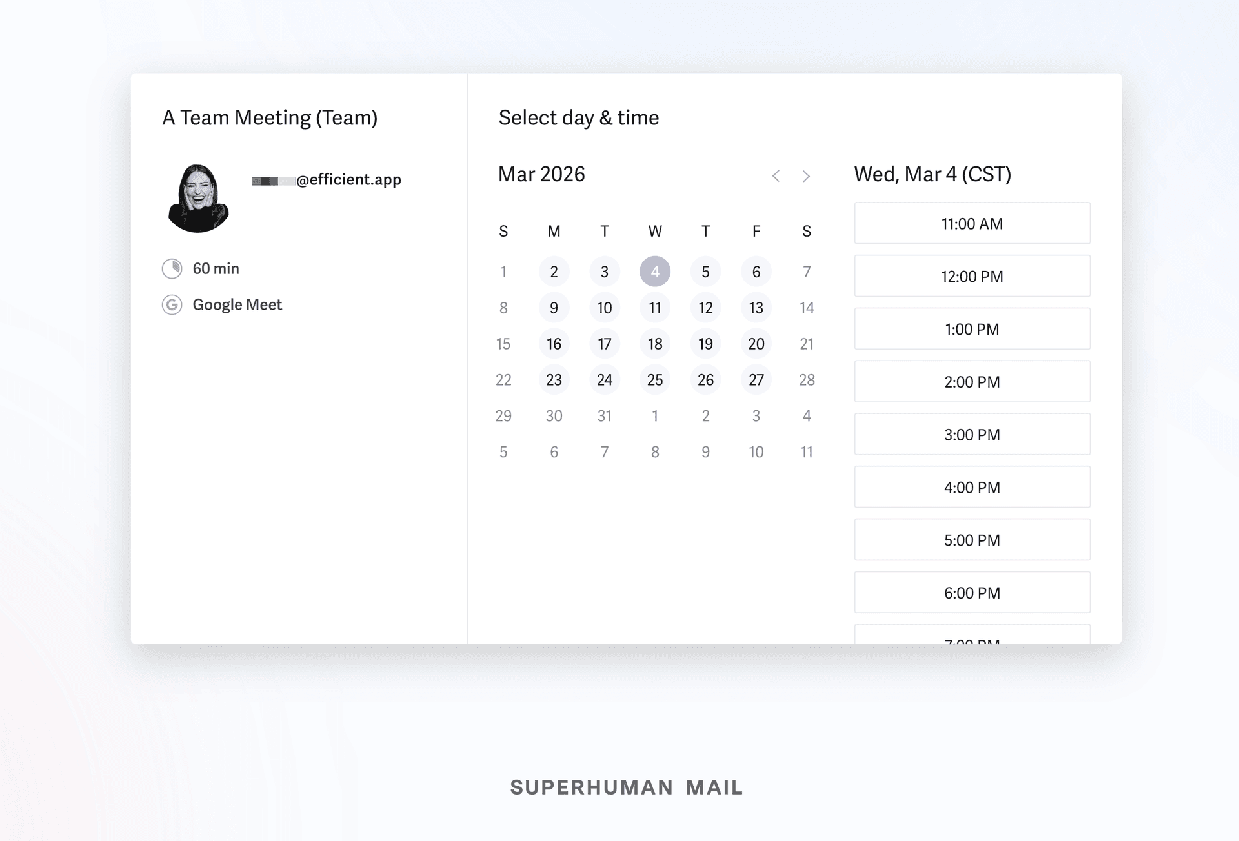Pick the 3:00 PM meeting time

click(972, 434)
